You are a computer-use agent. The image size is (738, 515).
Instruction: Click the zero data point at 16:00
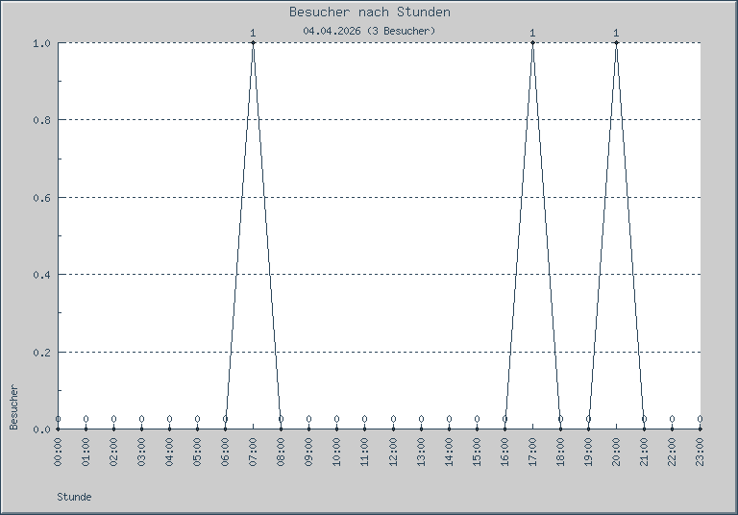504,429
